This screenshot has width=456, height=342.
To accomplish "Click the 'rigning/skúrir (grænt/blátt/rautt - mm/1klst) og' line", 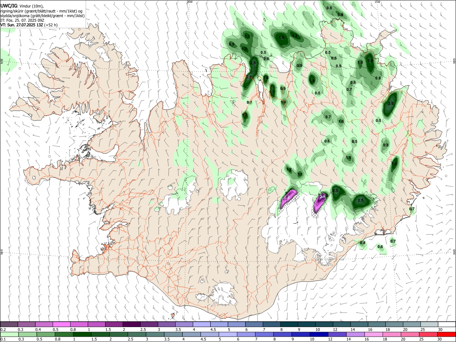I will (42, 11).
